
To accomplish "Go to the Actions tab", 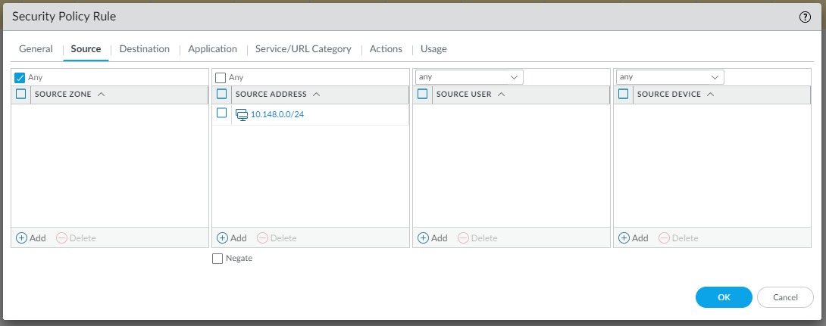I will click(386, 49).
